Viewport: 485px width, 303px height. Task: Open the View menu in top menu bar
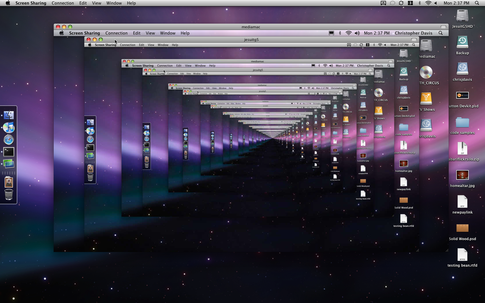[x=96, y=3]
